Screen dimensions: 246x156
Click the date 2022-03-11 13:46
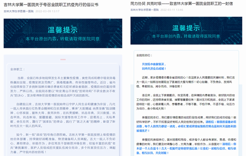[172, 10]
